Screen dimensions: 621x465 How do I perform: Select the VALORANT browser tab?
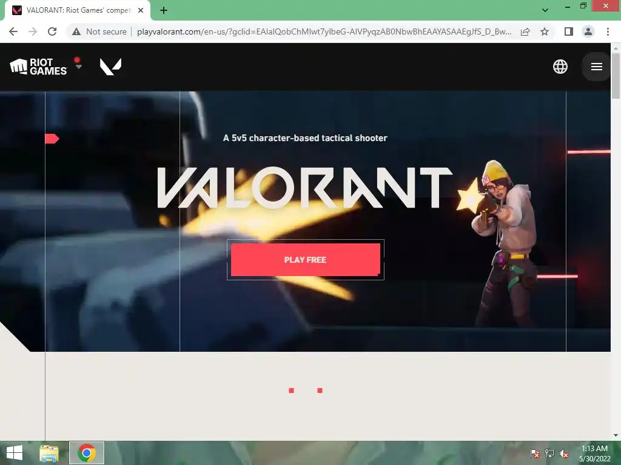[x=78, y=10]
